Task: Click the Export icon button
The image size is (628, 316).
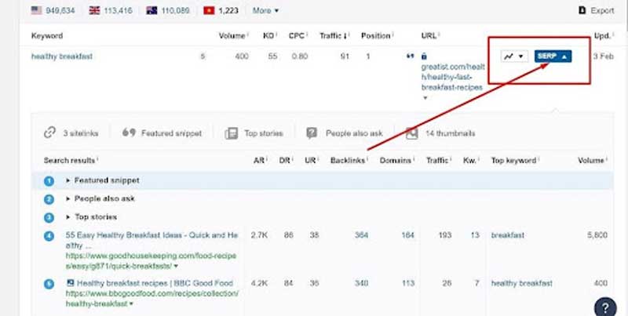Action: click(582, 10)
